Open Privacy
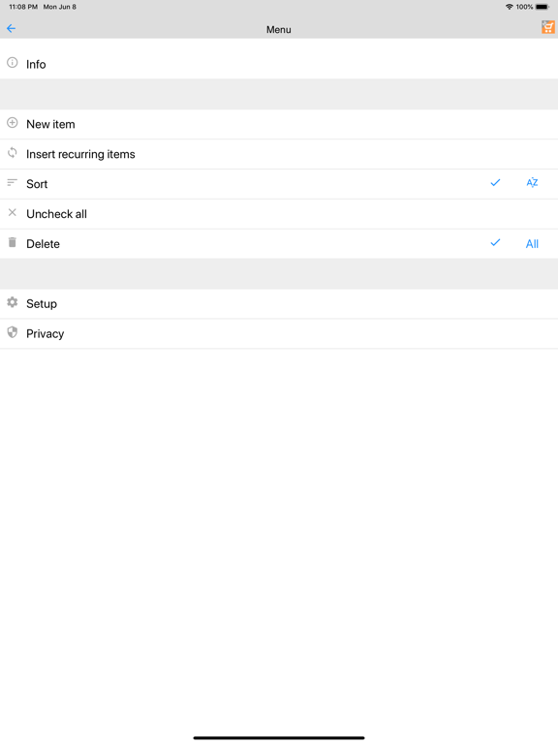Image resolution: width=558 pixels, height=744 pixels. click(x=279, y=333)
